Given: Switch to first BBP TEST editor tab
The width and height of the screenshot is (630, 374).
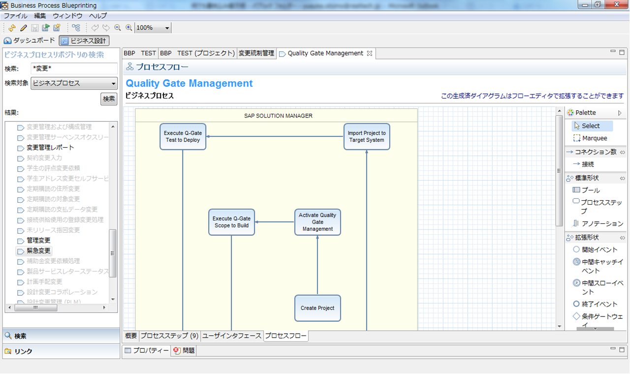Looking at the screenshot, I should click(x=139, y=53).
